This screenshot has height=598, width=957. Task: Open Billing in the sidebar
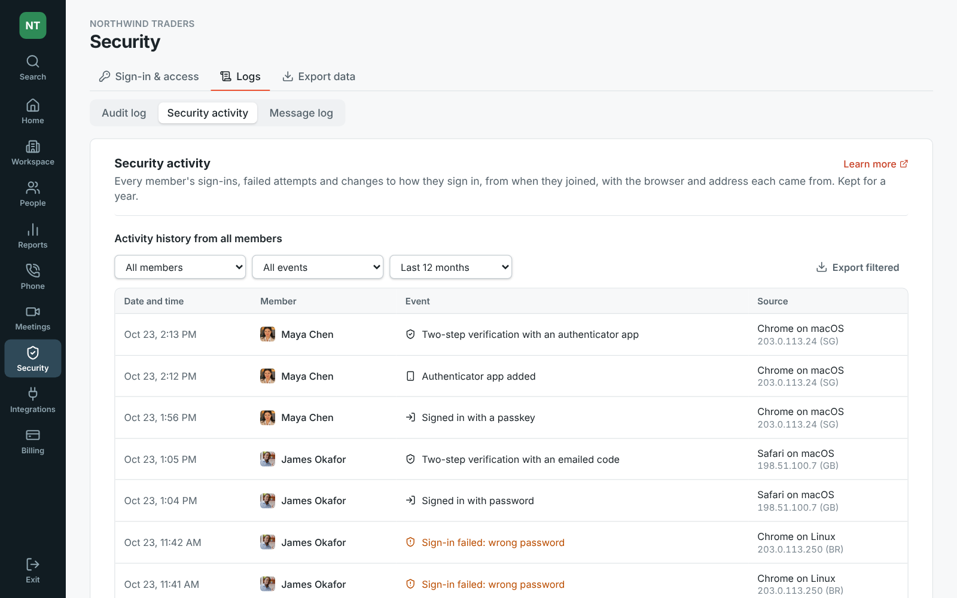33,442
